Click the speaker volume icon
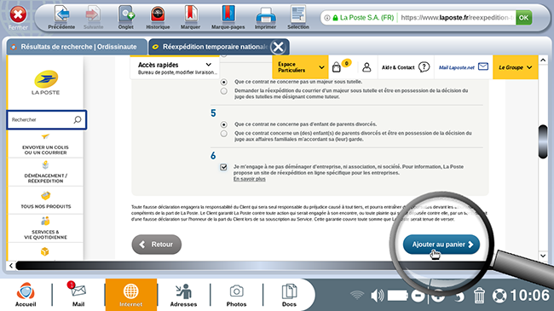 (378, 296)
